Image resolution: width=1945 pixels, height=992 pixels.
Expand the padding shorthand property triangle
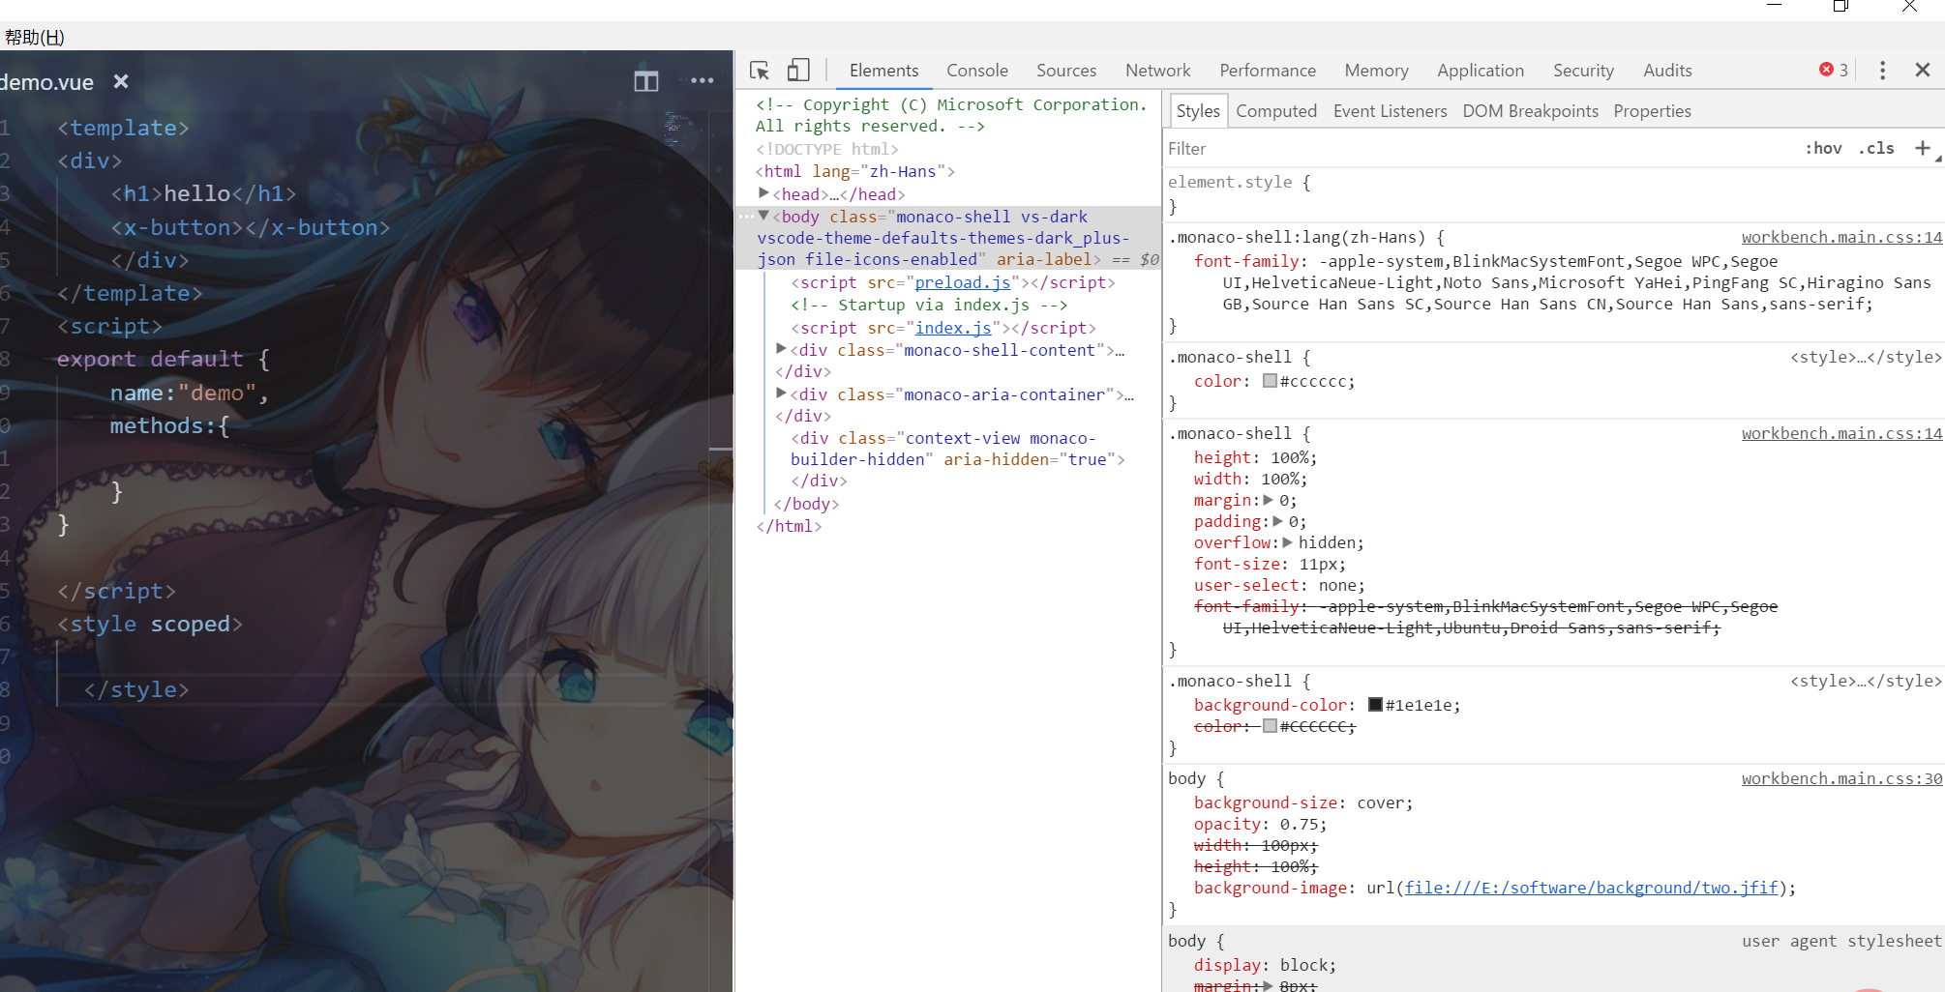pos(1277,521)
